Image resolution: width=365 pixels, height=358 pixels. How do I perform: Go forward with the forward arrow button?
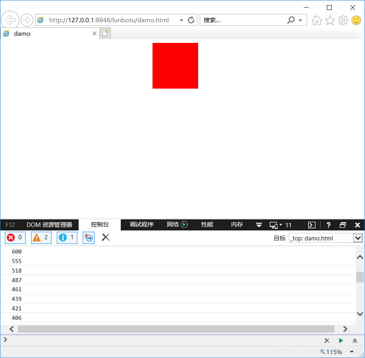27,20
